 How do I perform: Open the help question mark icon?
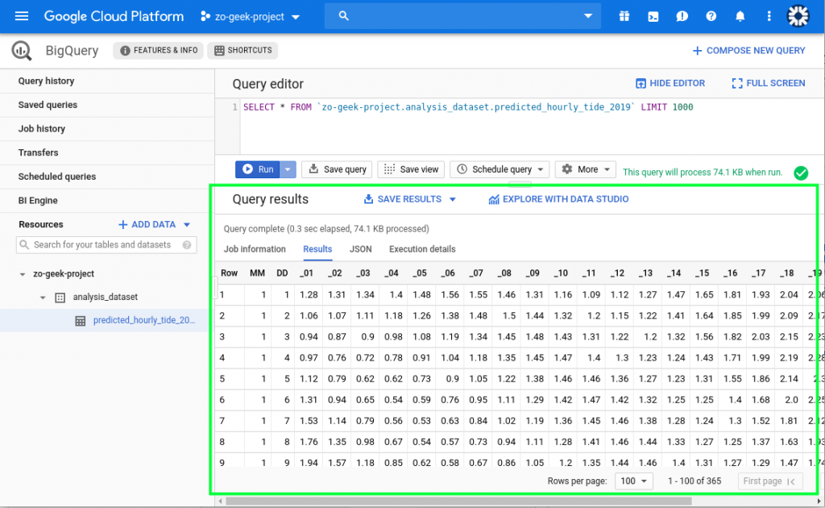click(711, 16)
